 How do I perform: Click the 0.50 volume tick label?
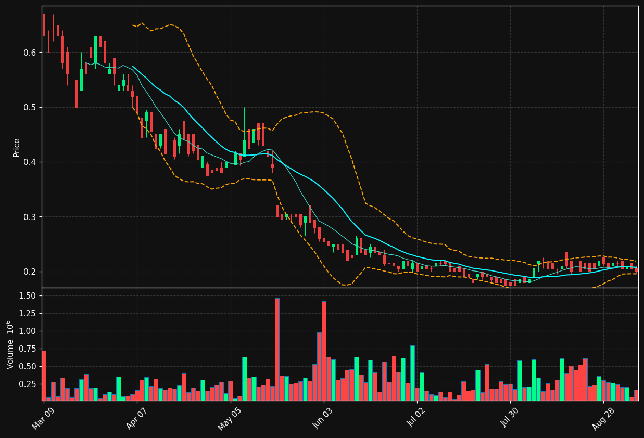click(x=27, y=366)
